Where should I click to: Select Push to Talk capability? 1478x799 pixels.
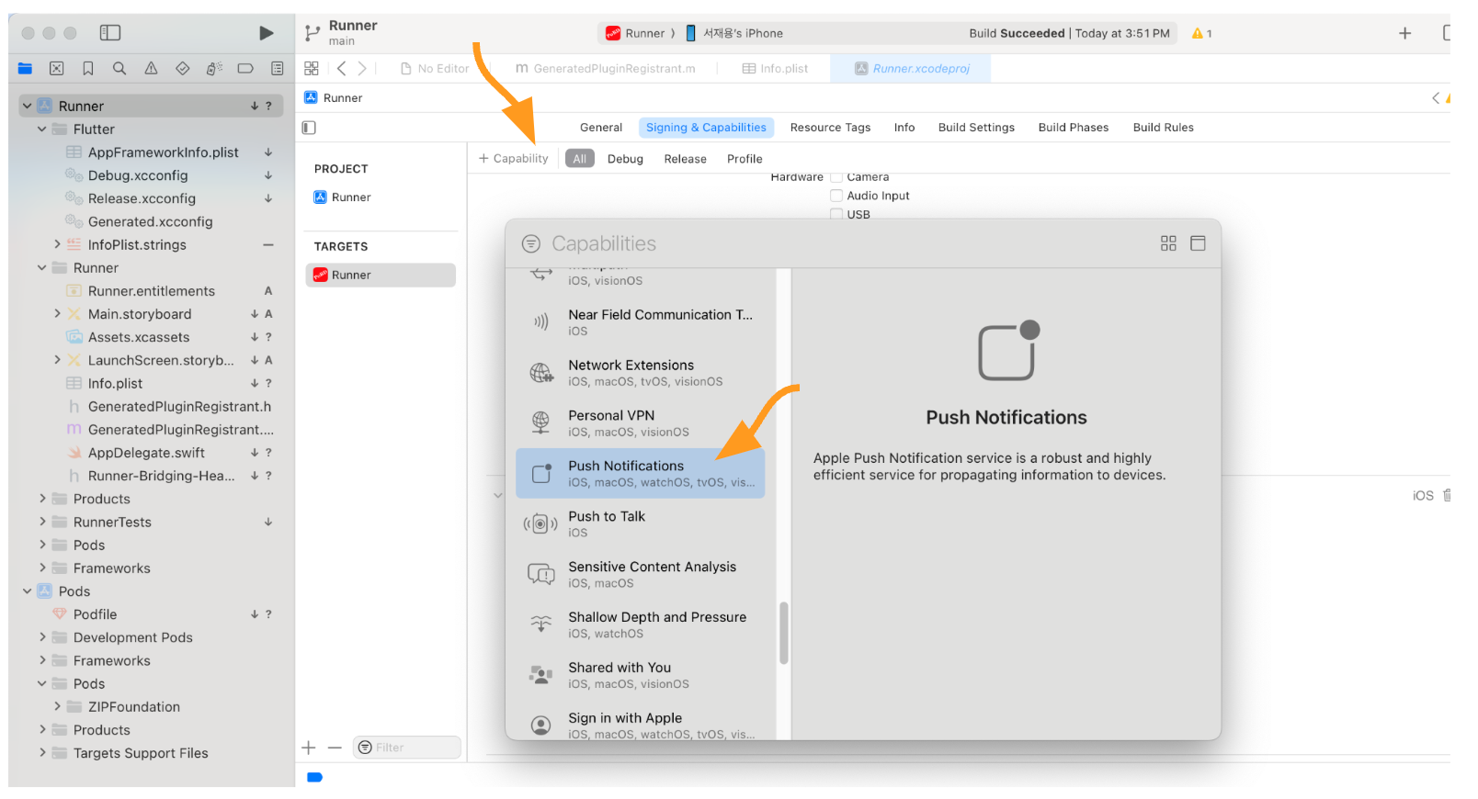(x=641, y=523)
